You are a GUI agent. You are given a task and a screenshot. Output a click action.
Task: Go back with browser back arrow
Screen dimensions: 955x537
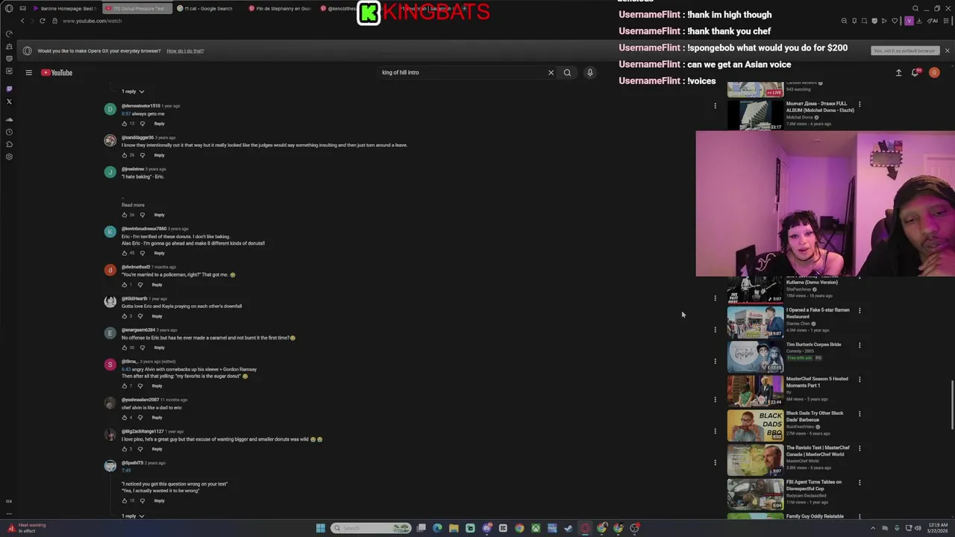(22, 21)
